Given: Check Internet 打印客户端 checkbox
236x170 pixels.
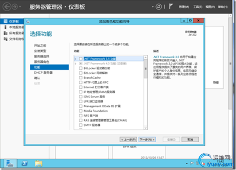Looking at the screenshot, I should coord(81,87).
